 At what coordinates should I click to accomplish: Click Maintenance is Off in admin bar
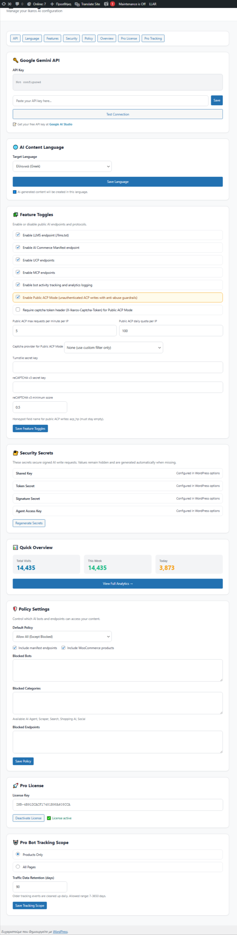(x=132, y=4)
